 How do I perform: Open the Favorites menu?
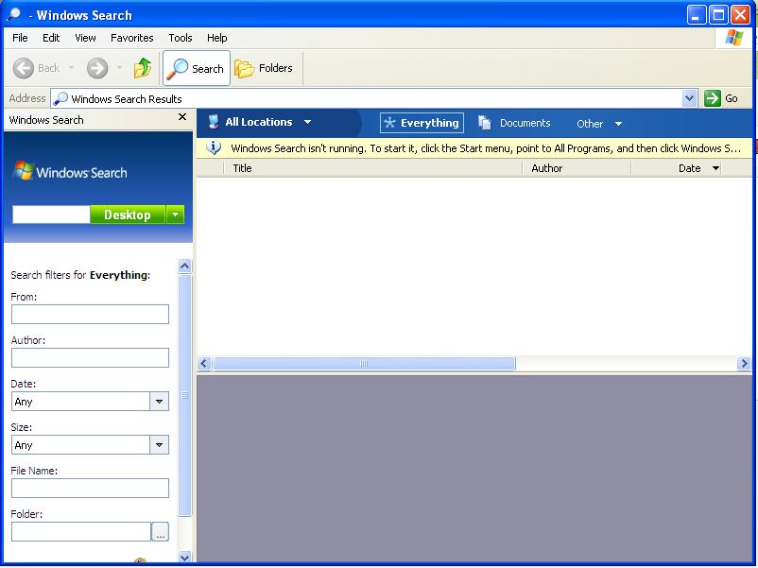(x=131, y=38)
